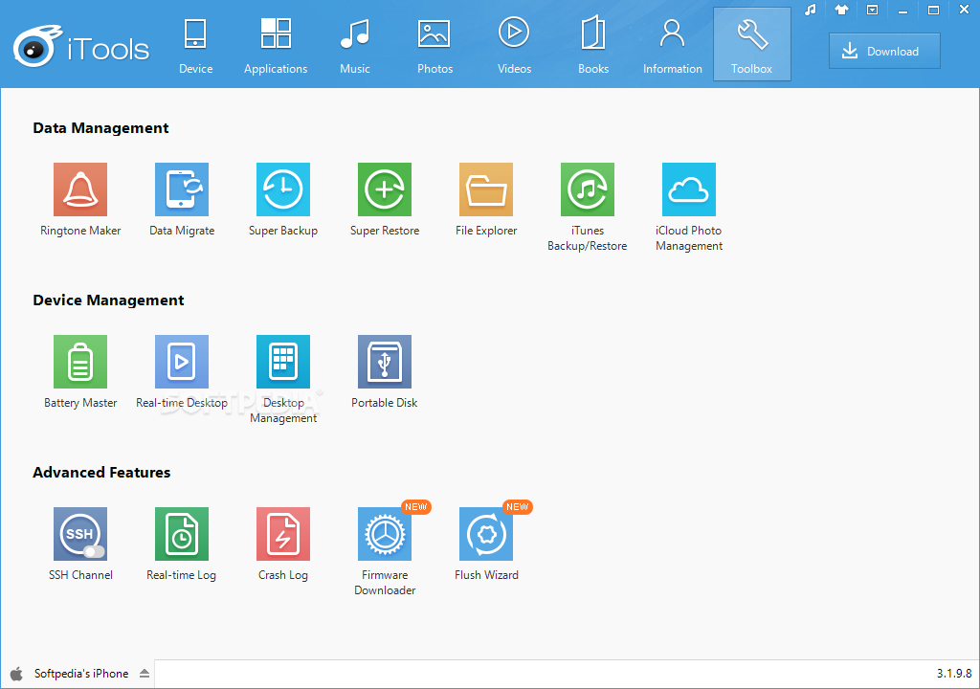Go to the Books tab
This screenshot has width=980, height=689.
(x=593, y=45)
